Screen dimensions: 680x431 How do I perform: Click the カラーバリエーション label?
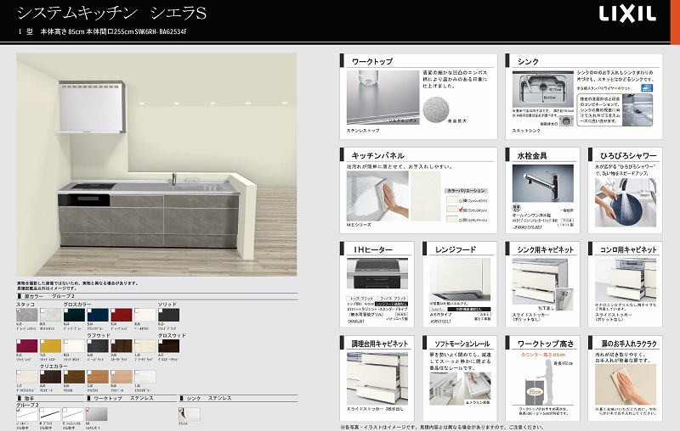467,190
